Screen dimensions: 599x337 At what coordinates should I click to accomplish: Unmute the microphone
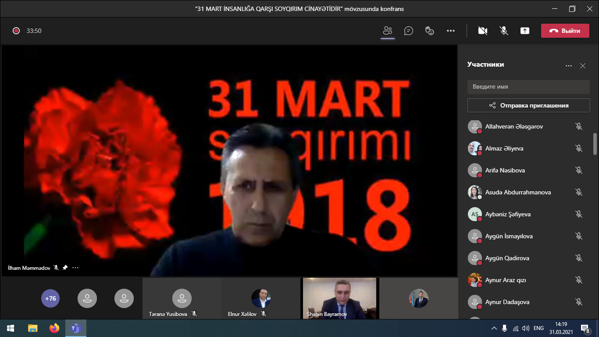504,31
